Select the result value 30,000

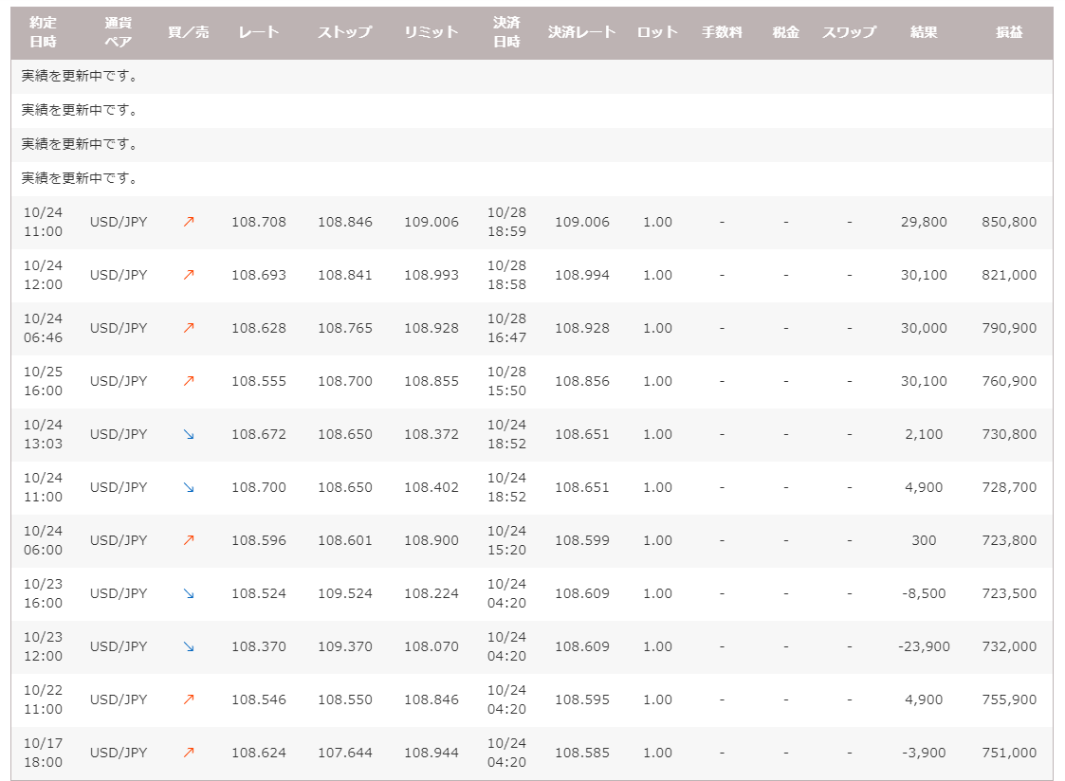[924, 328]
